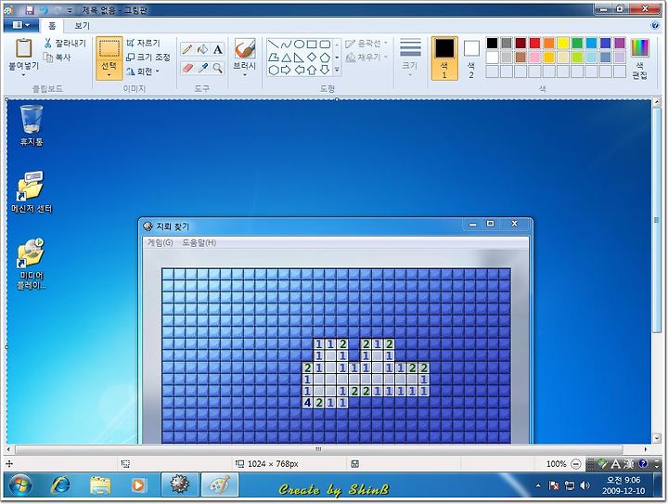This screenshot has width=668, height=504.
Task: Select the Fill with color bucket tool
Action: tap(202, 49)
